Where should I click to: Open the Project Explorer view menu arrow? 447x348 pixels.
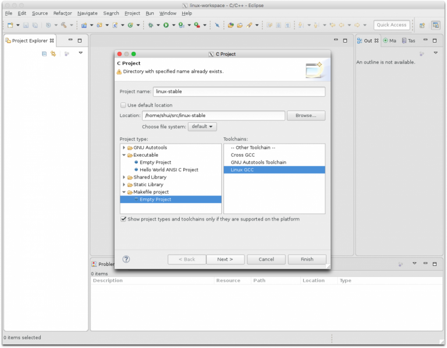(x=81, y=53)
